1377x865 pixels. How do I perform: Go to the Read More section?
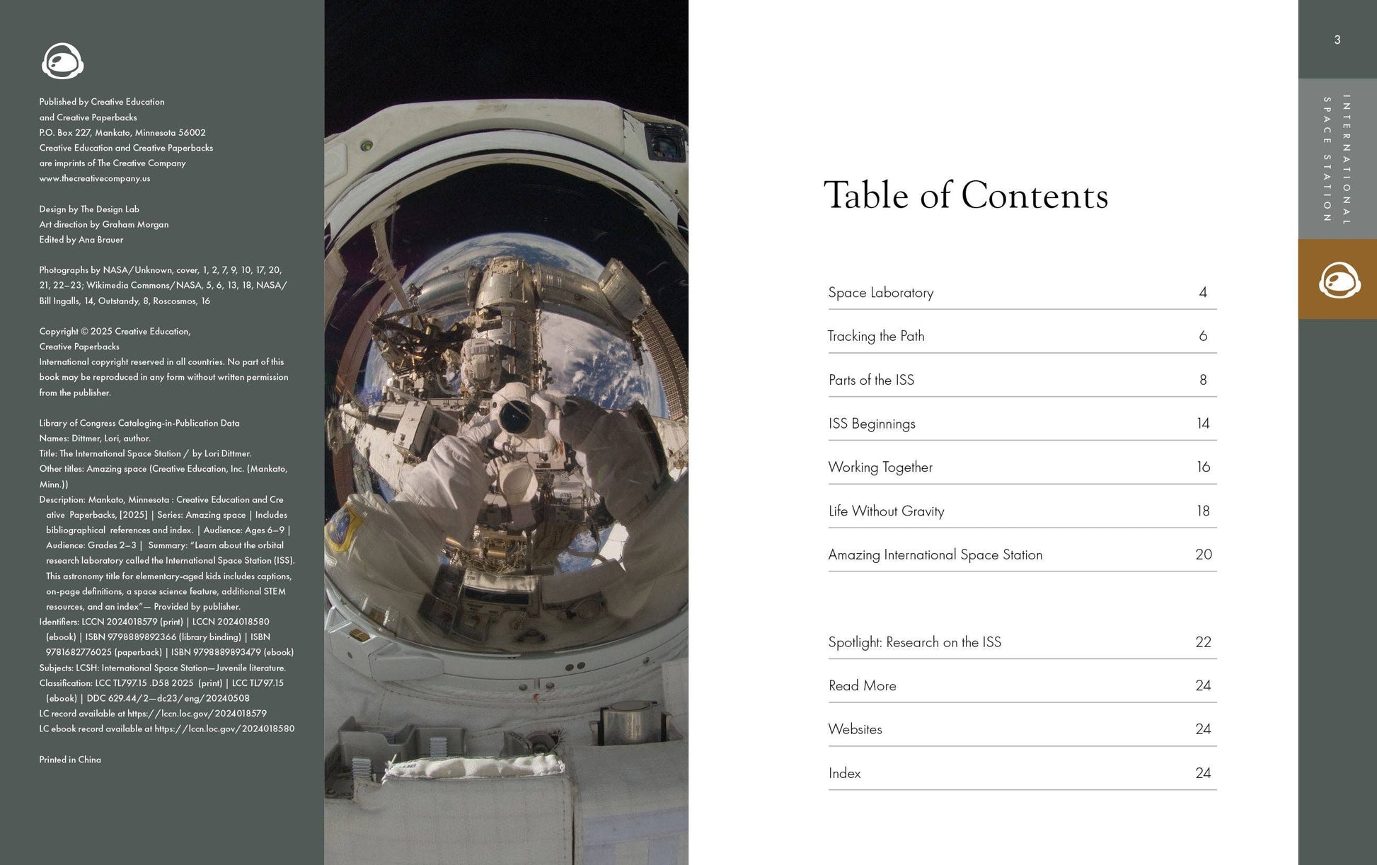pyautogui.click(x=862, y=686)
